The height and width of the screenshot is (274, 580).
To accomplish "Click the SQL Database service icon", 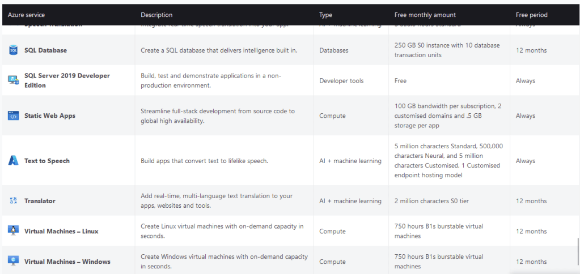I will pyautogui.click(x=14, y=50).
